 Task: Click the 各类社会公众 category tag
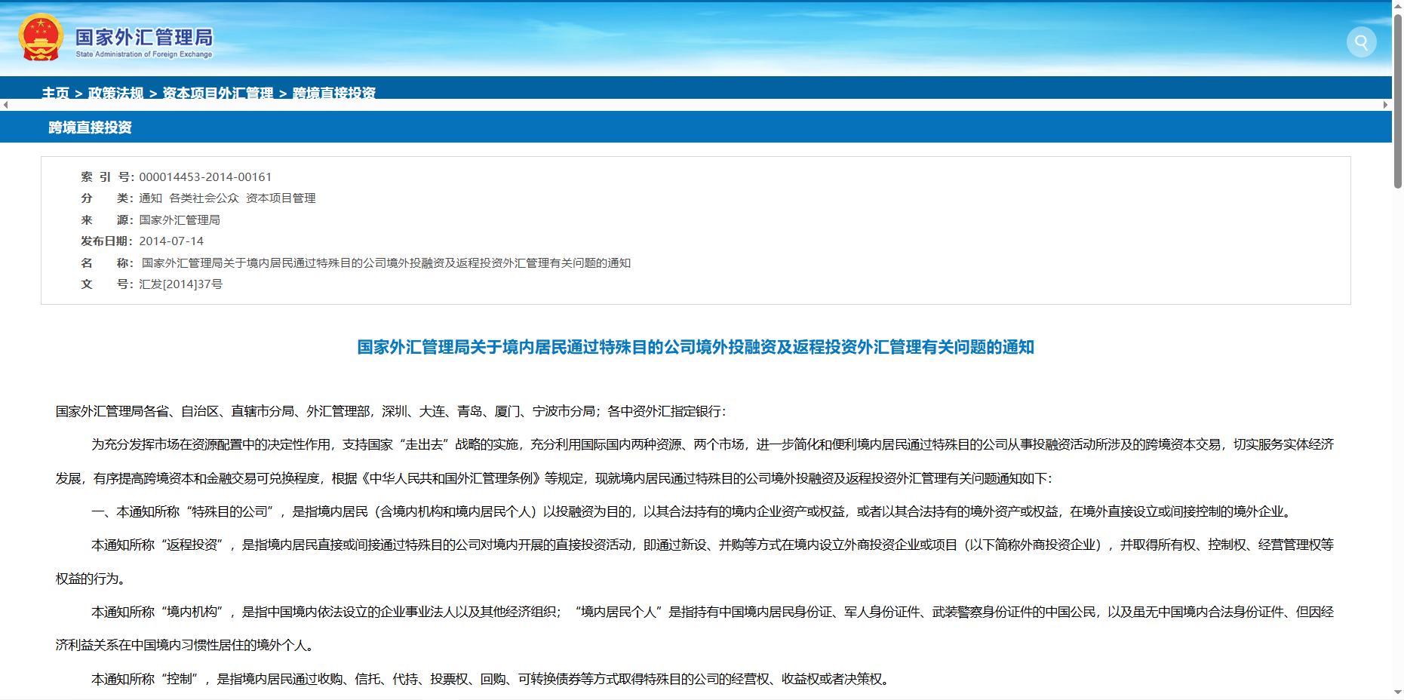coord(204,198)
